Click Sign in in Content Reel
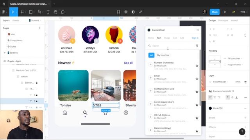 pos(195,38)
